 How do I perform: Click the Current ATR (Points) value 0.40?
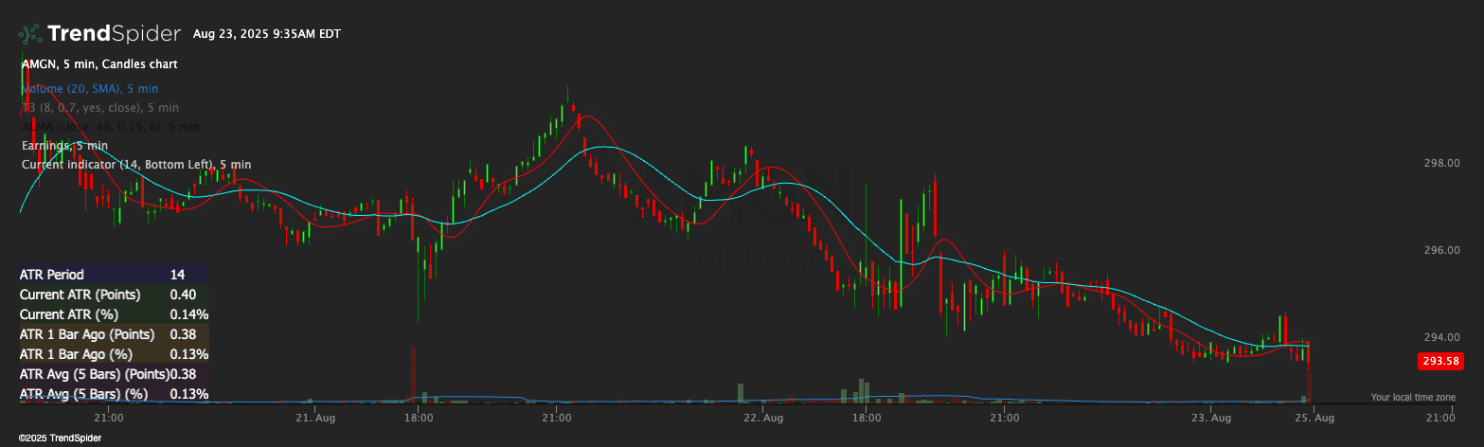pyautogui.click(x=183, y=295)
